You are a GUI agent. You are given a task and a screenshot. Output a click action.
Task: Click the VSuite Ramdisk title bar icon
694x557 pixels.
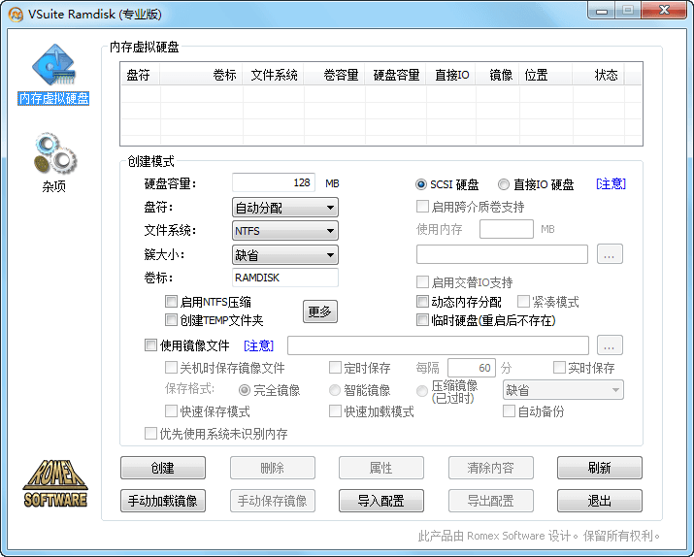pyautogui.click(x=16, y=14)
